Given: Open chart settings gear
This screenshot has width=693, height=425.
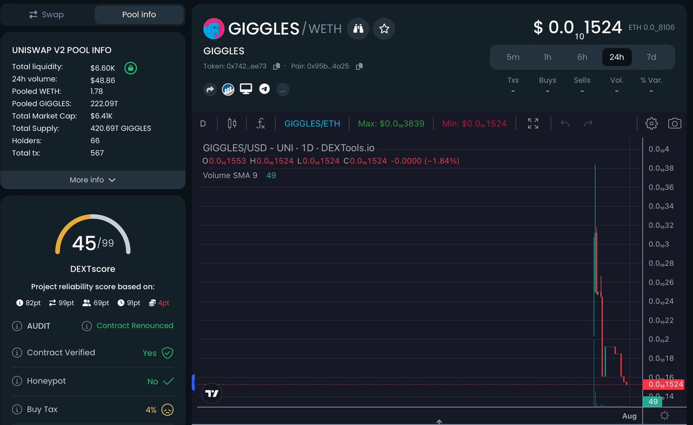Looking at the screenshot, I should point(651,124).
